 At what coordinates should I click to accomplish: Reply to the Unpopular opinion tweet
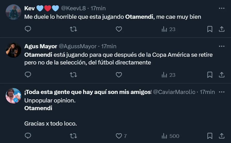click(28, 136)
